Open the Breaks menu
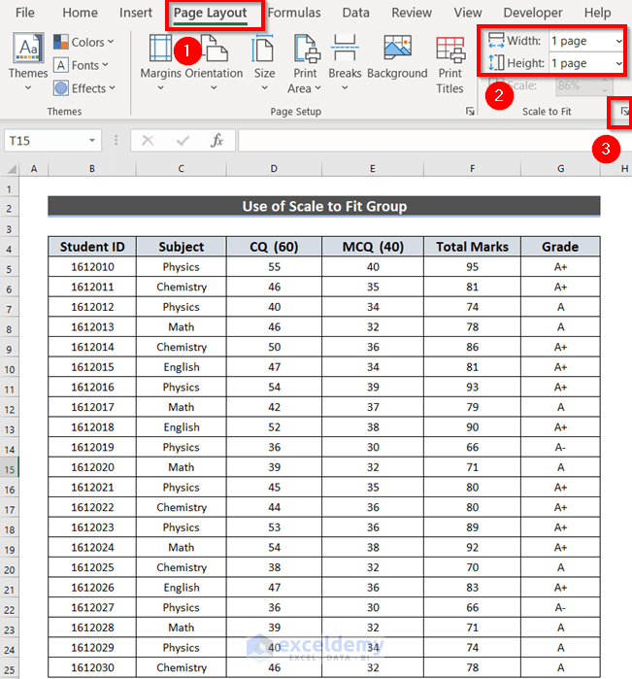 pos(345,63)
